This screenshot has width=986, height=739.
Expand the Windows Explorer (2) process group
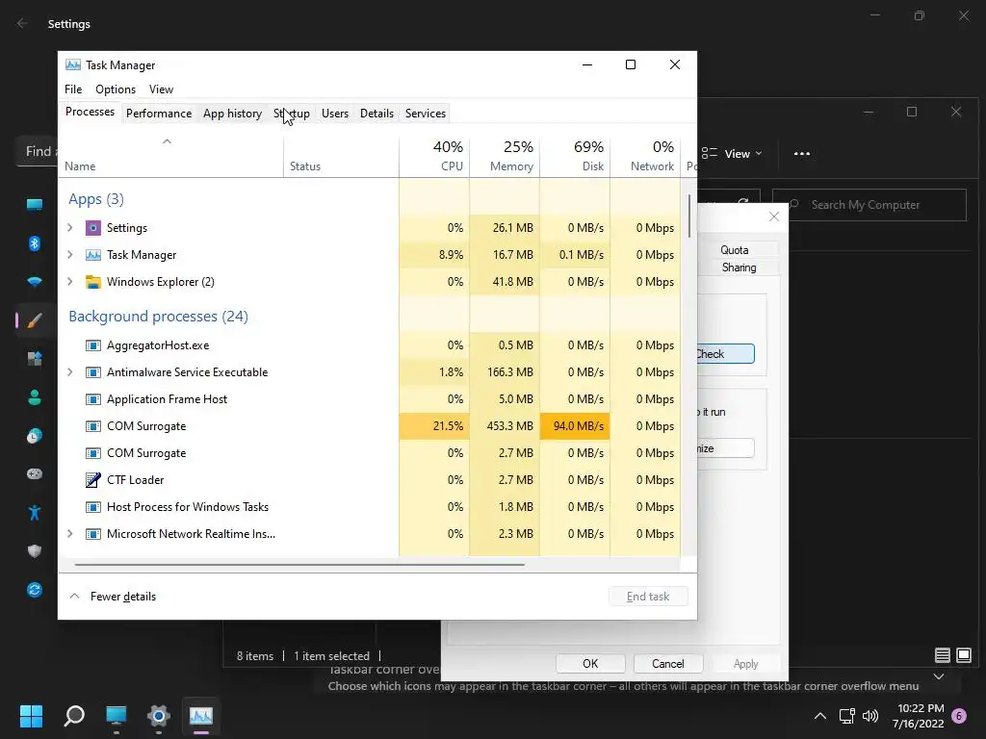[69, 282]
